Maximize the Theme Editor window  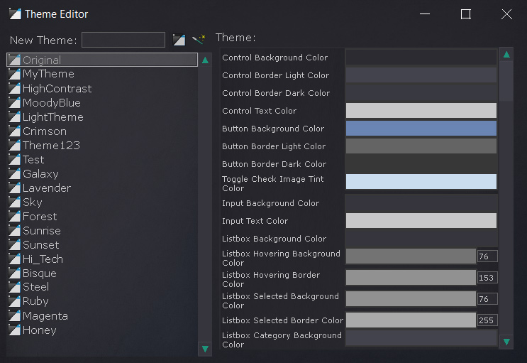pos(465,14)
